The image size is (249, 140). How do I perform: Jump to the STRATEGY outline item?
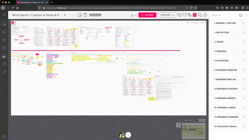tap(221, 51)
